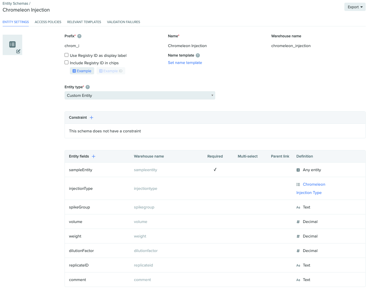Click the chrom_i prefix value

point(72,46)
